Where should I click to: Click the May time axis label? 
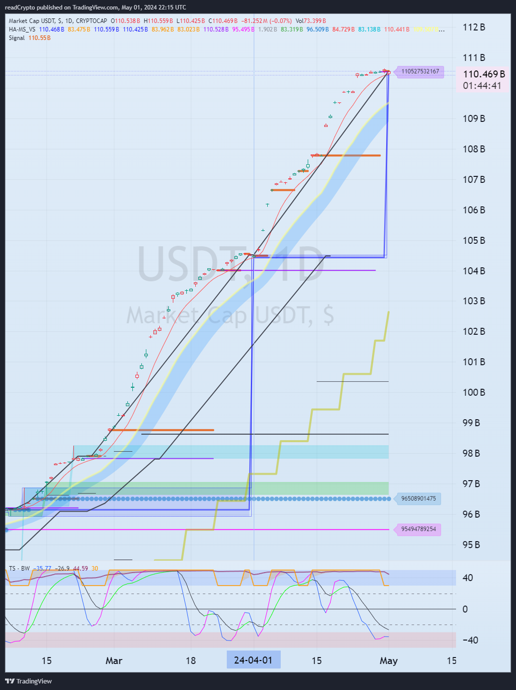pyautogui.click(x=389, y=661)
